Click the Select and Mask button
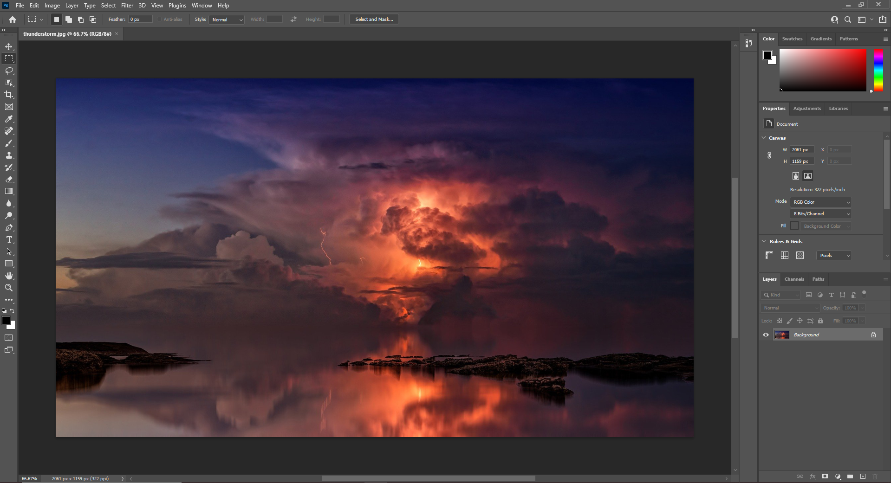891x483 pixels. tap(374, 19)
